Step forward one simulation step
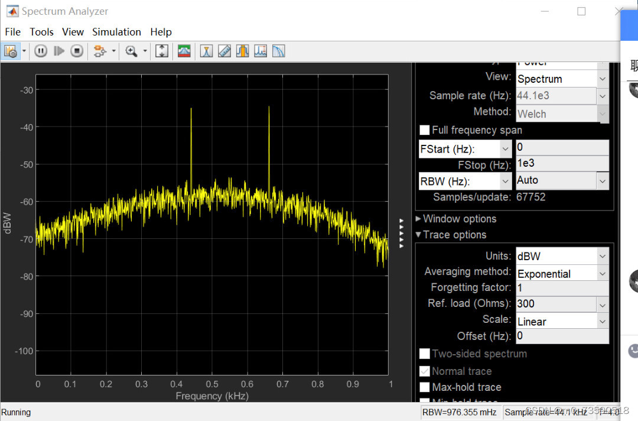This screenshot has height=421, width=638. [58, 51]
